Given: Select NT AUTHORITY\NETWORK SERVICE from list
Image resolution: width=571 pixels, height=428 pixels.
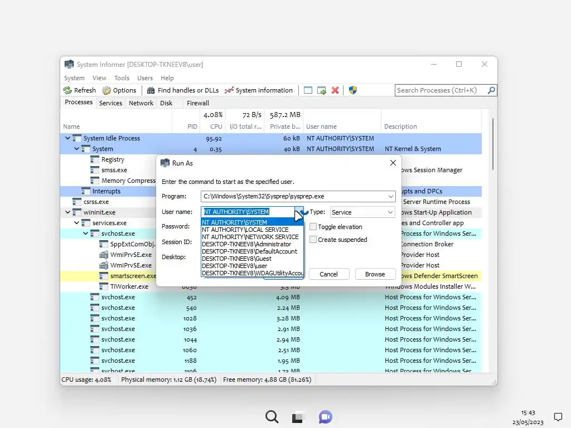Looking at the screenshot, I should tap(252, 237).
